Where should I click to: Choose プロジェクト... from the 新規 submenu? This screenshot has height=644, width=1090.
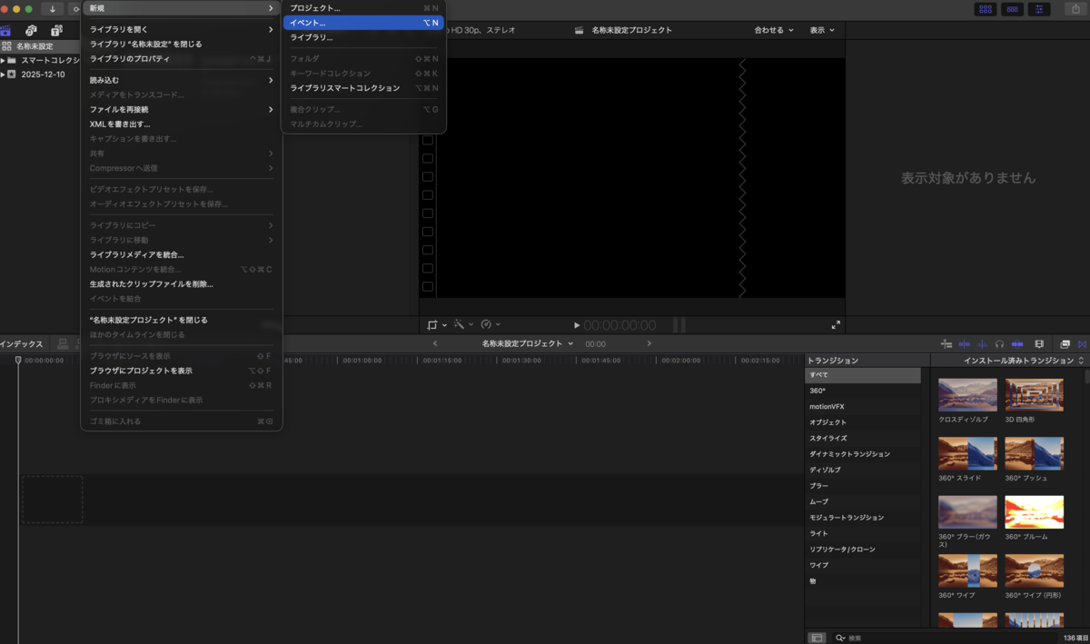point(363,8)
